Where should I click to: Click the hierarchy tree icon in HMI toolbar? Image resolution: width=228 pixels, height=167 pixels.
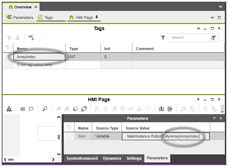9,109
